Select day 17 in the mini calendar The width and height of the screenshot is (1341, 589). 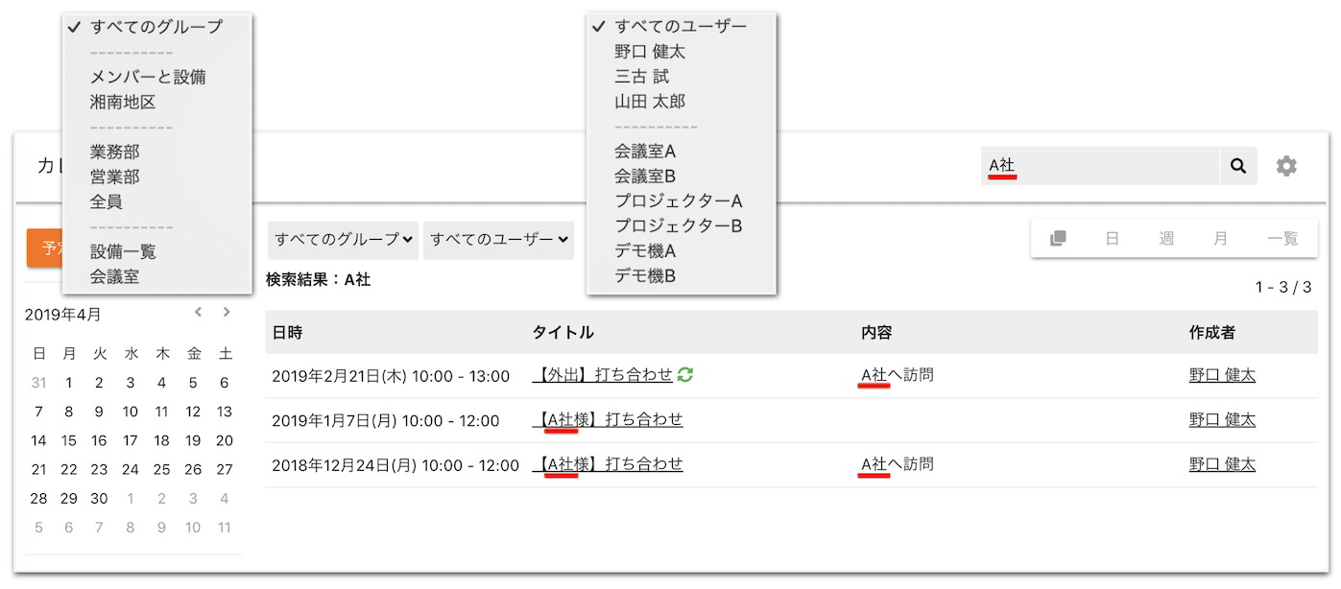coord(131,440)
